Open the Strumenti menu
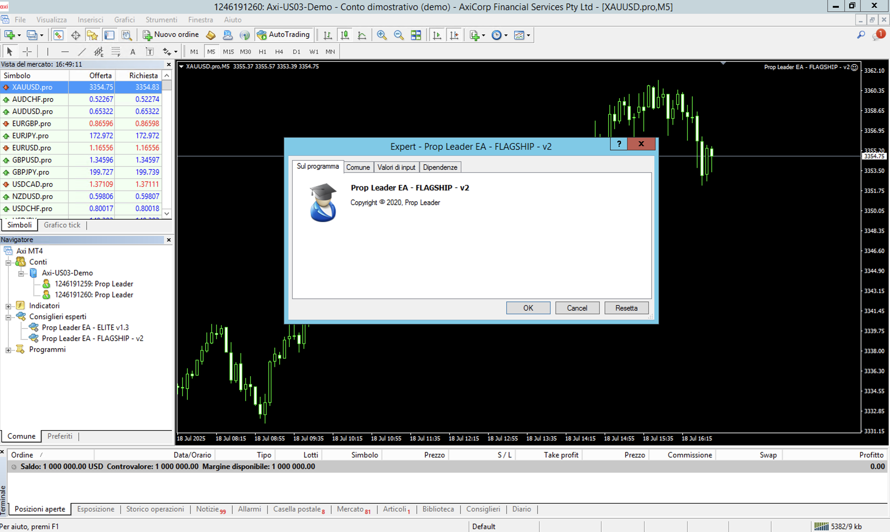The height and width of the screenshot is (532, 890). pos(161,20)
